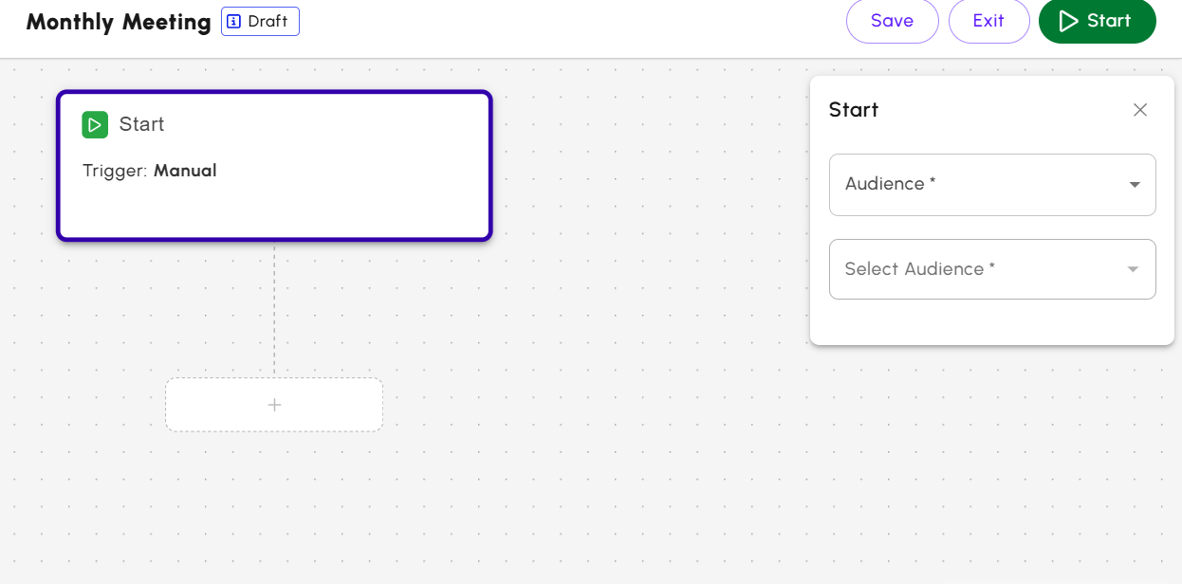
Task: Click the plus icon to add step
Action: click(x=274, y=405)
